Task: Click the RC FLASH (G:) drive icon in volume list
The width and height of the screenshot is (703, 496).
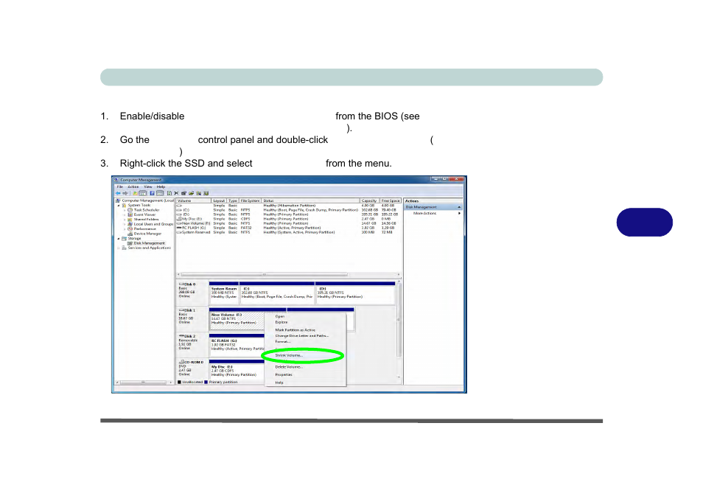Action: point(179,228)
